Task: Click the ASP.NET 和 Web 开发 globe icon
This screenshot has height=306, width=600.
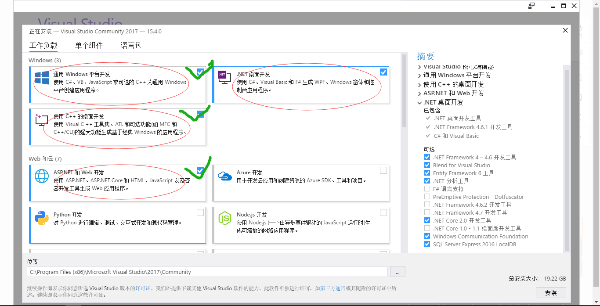Action: (41, 176)
